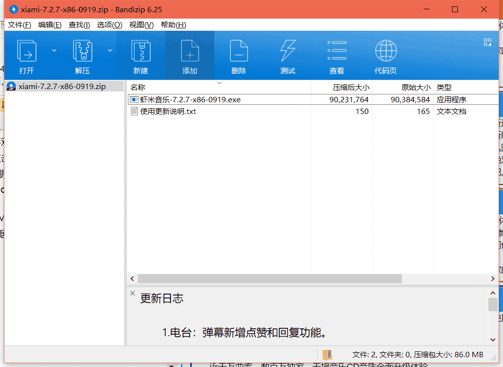Click compressed size value 90,231,764

(x=349, y=100)
